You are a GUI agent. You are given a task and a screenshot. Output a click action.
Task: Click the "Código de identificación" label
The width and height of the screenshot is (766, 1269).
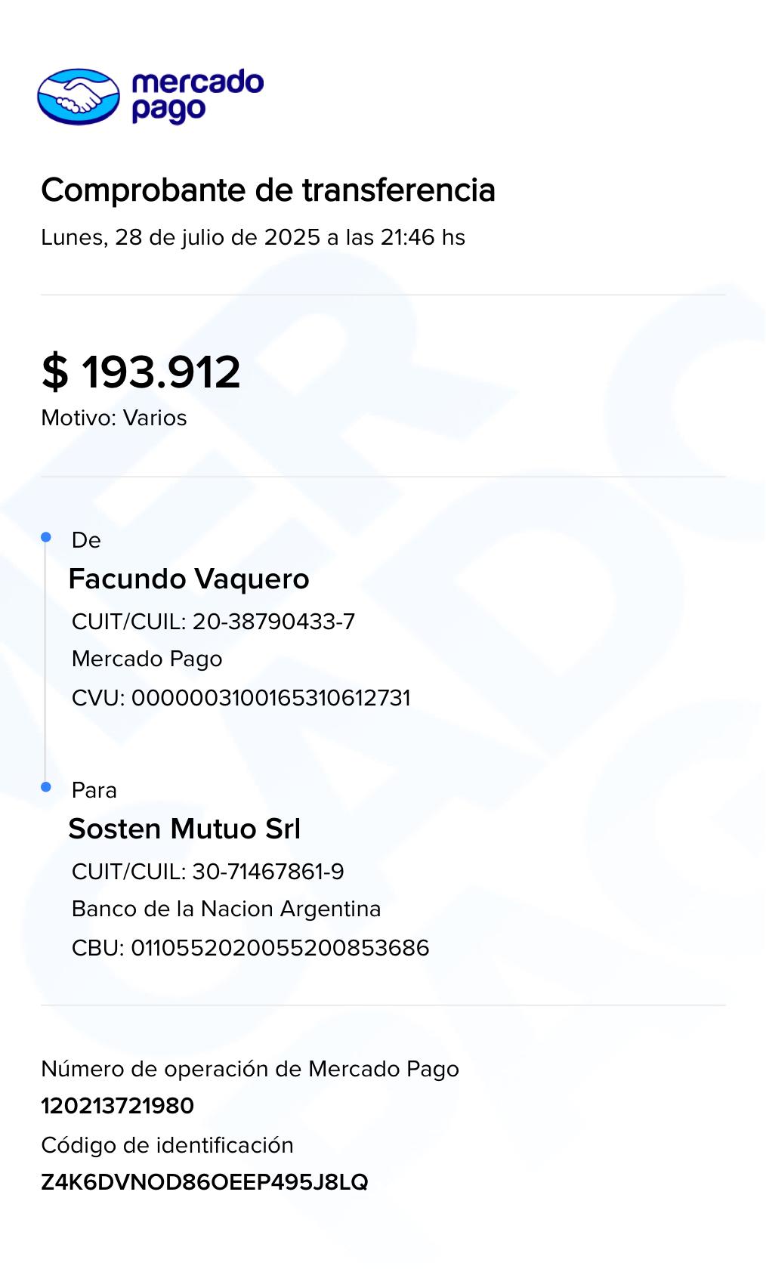(x=167, y=1145)
